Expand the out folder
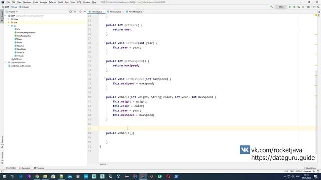This screenshot has width=321, height=180. (x=9, y=22)
